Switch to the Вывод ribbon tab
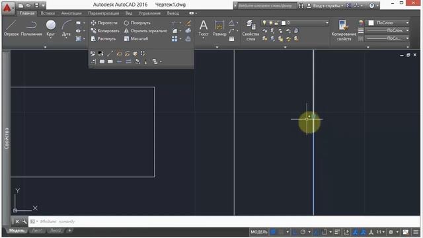The height and width of the screenshot is (238, 423). tap(173, 13)
